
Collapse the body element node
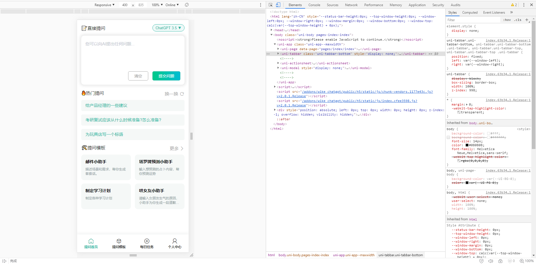[x=271, y=35]
